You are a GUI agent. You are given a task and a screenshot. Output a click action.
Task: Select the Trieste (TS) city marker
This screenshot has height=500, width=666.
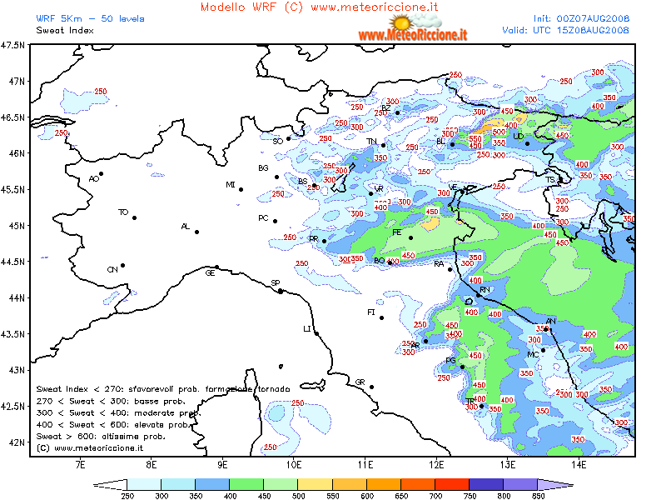[559, 180]
